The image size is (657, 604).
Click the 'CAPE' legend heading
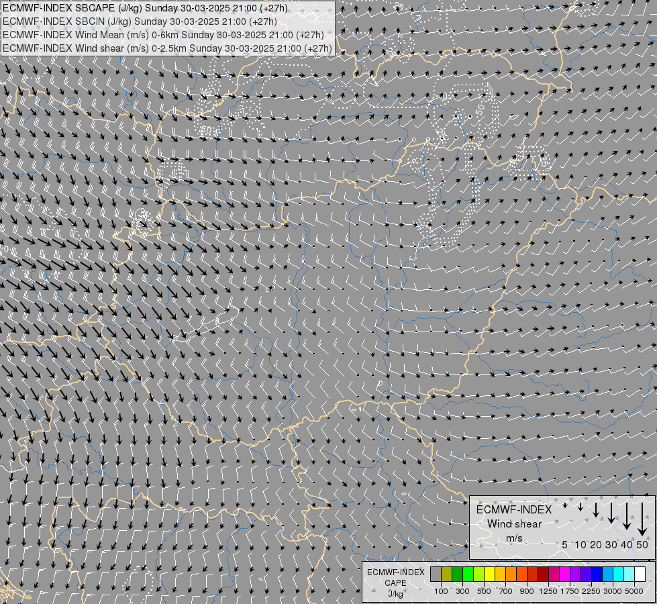pyautogui.click(x=395, y=583)
